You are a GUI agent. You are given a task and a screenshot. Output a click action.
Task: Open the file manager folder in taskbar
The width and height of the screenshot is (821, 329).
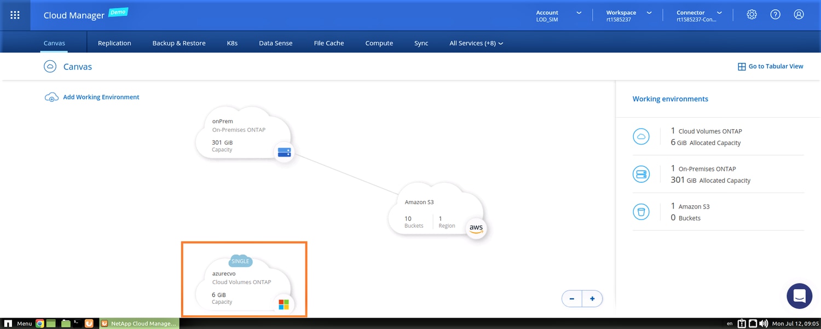point(66,324)
